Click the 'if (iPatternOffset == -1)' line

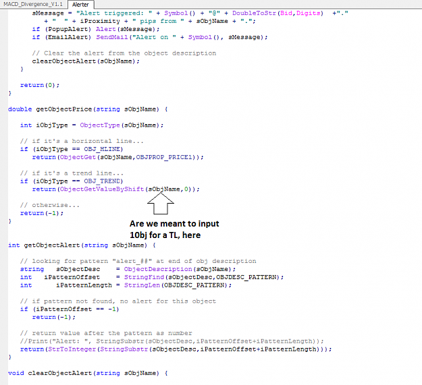pyautogui.click(x=70, y=309)
